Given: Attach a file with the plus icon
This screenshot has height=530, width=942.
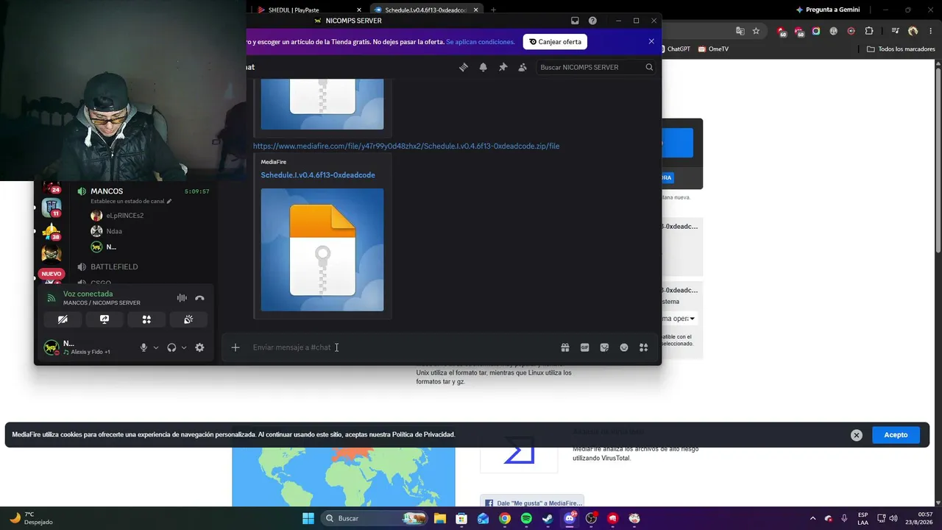Looking at the screenshot, I should (x=235, y=347).
